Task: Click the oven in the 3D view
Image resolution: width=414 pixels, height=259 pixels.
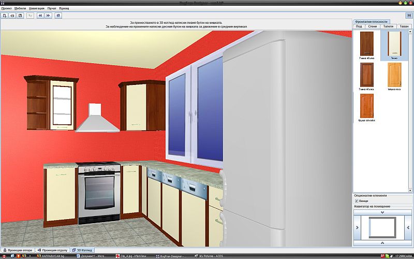Action: [x=99, y=193]
